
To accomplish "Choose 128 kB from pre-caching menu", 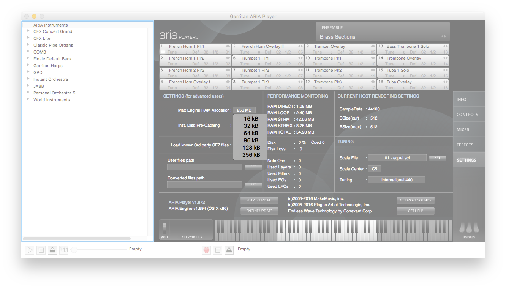I will click(251, 148).
